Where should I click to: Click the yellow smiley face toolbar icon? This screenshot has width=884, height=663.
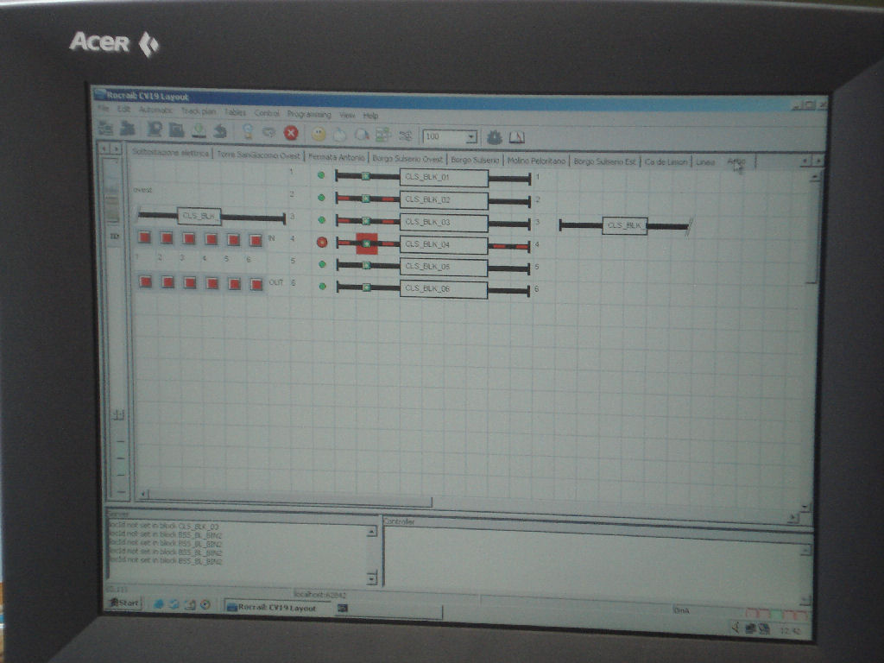[319, 135]
